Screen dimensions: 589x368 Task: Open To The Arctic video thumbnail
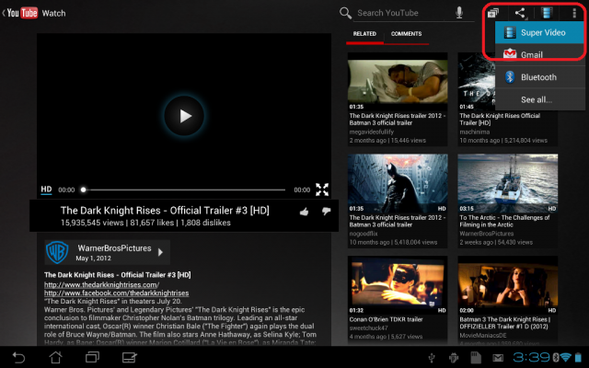pos(507,183)
